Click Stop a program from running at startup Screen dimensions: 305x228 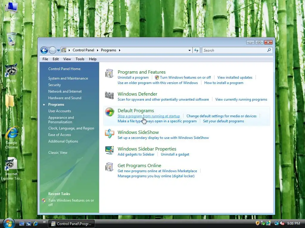click(x=149, y=116)
